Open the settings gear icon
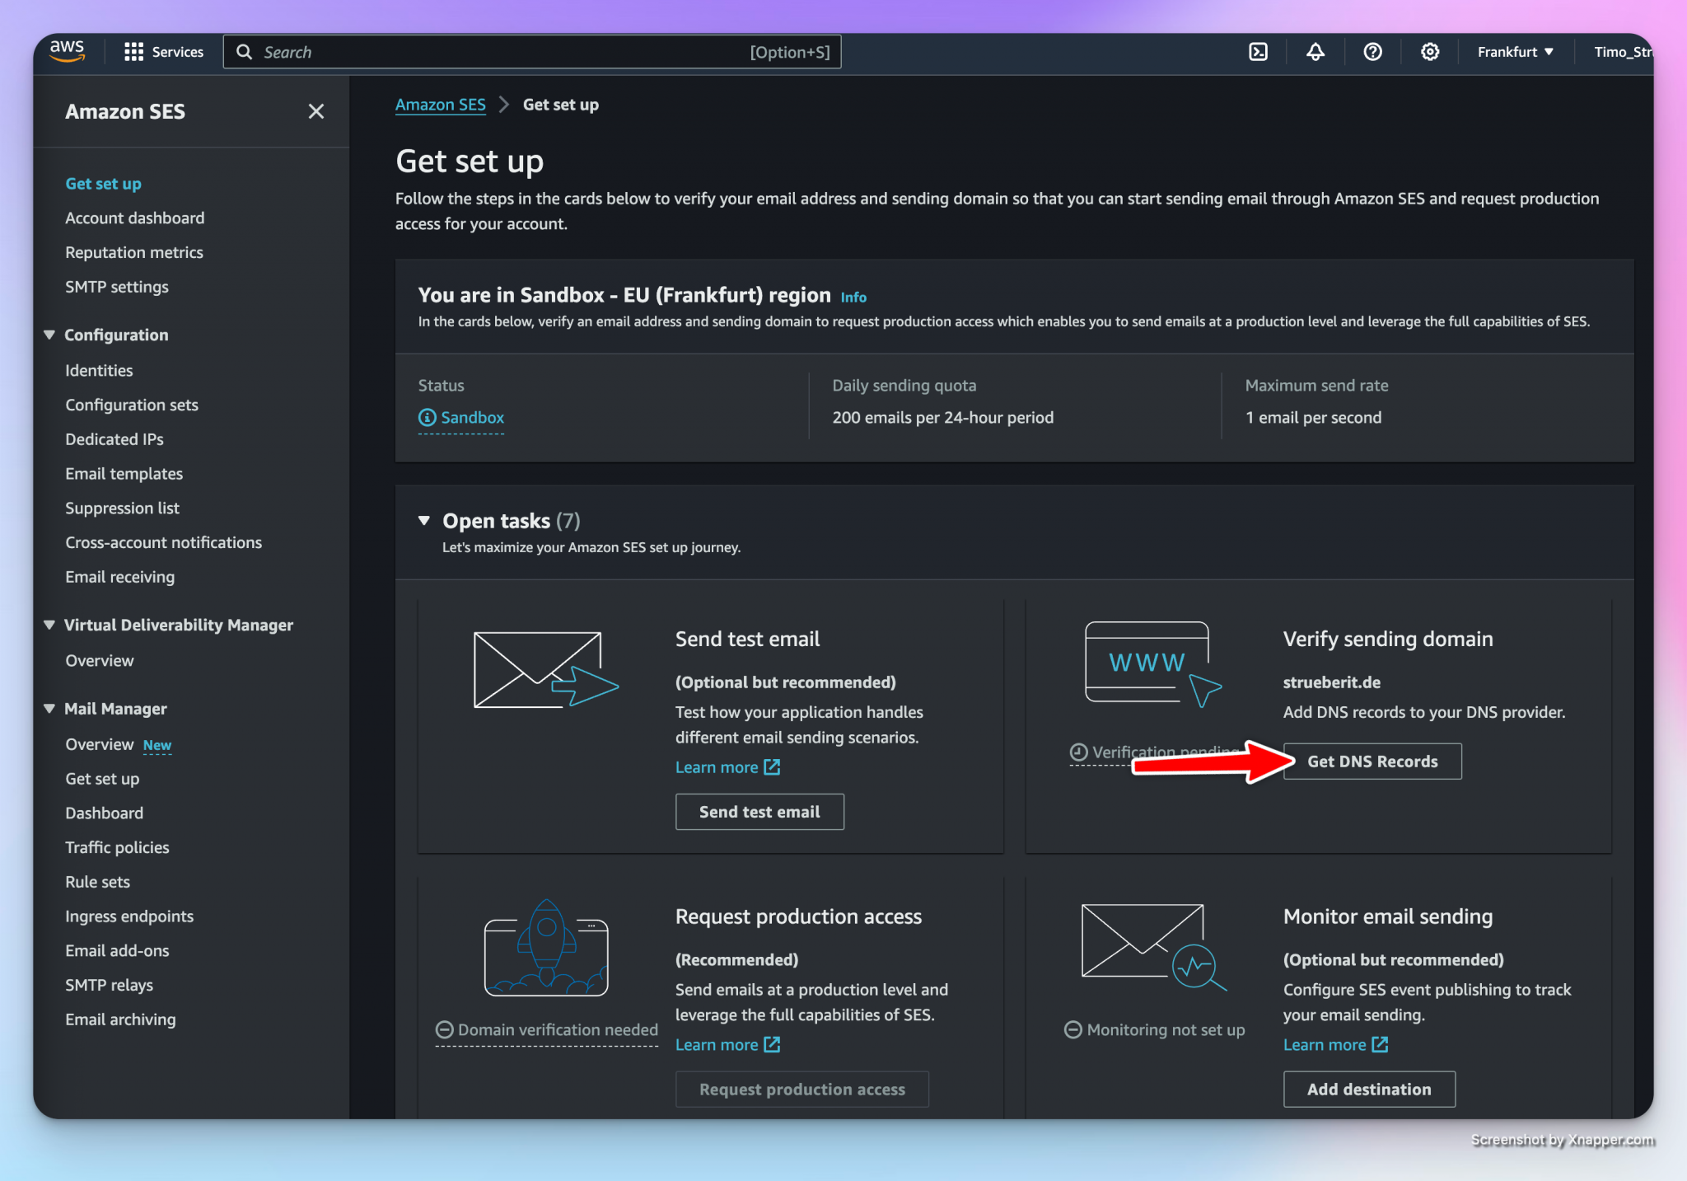1687x1181 pixels. tap(1430, 52)
